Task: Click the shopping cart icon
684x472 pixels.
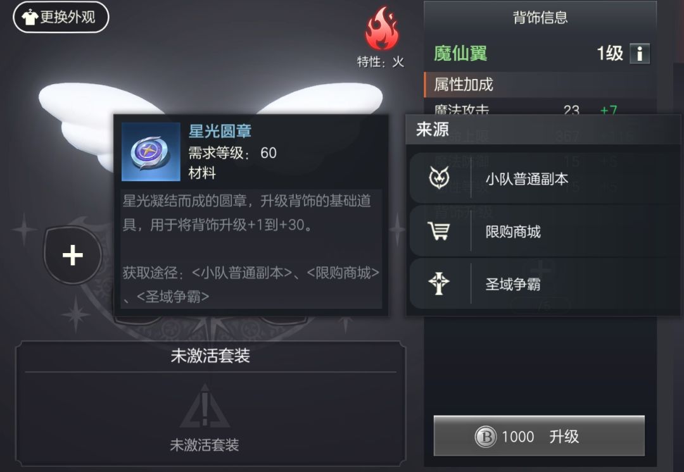Action: pyautogui.click(x=439, y=231)
